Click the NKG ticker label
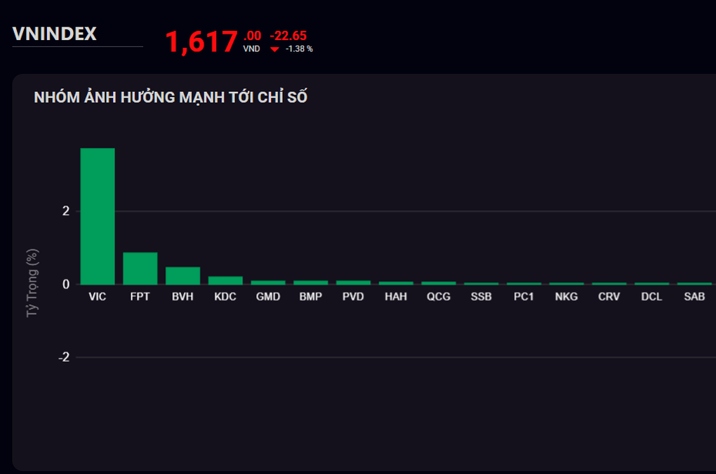 coord(566,297)
